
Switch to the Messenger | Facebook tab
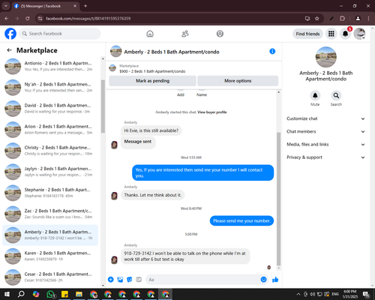click(45, 6)
